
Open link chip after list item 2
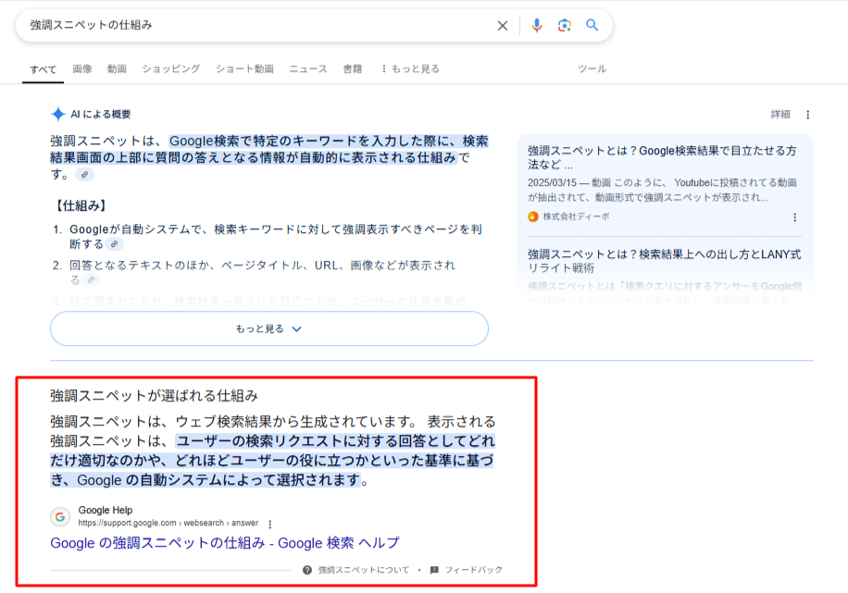click(x=92, y=280)
